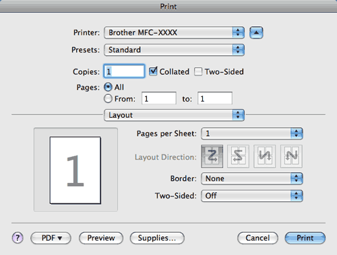Click the Preview button
Image resolution: width=337 pixels, height=255 pixels.
(101, 238)
